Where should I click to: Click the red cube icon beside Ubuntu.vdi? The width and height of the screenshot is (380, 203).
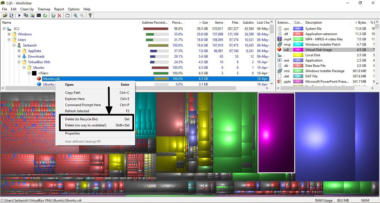[x=39, y=79]
